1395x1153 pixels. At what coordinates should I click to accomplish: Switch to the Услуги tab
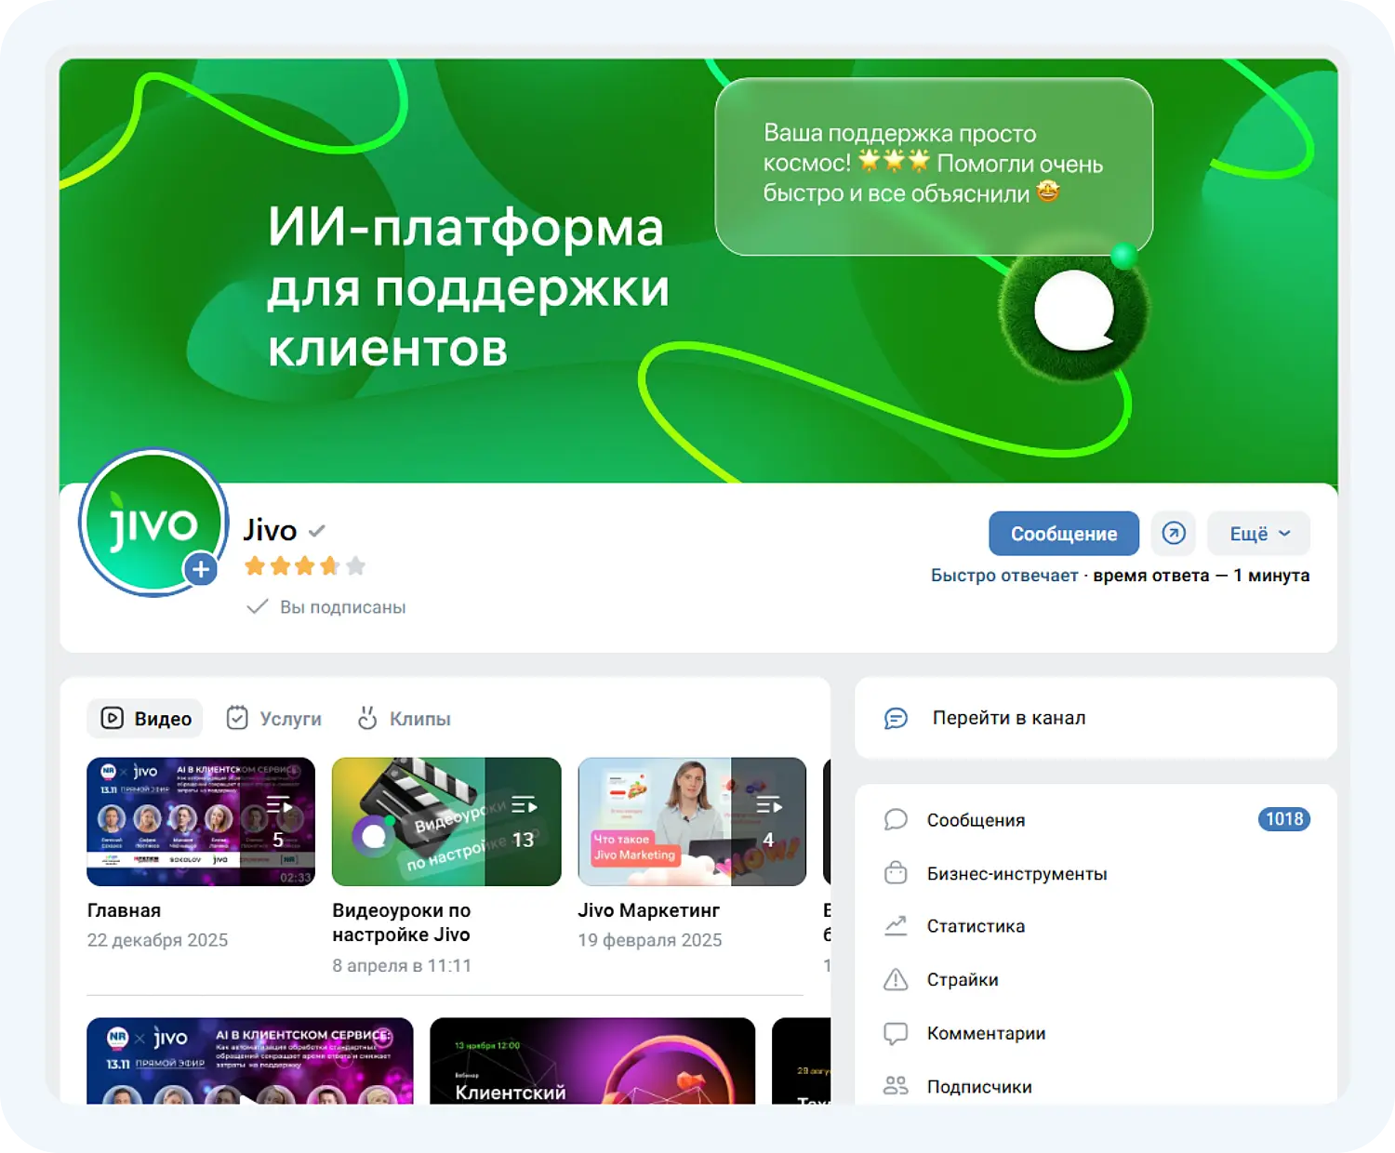[x=274, y=719]
